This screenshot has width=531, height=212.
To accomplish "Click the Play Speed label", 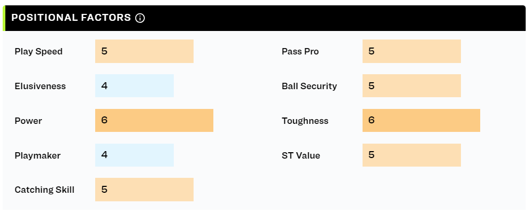I will point(39,52).
